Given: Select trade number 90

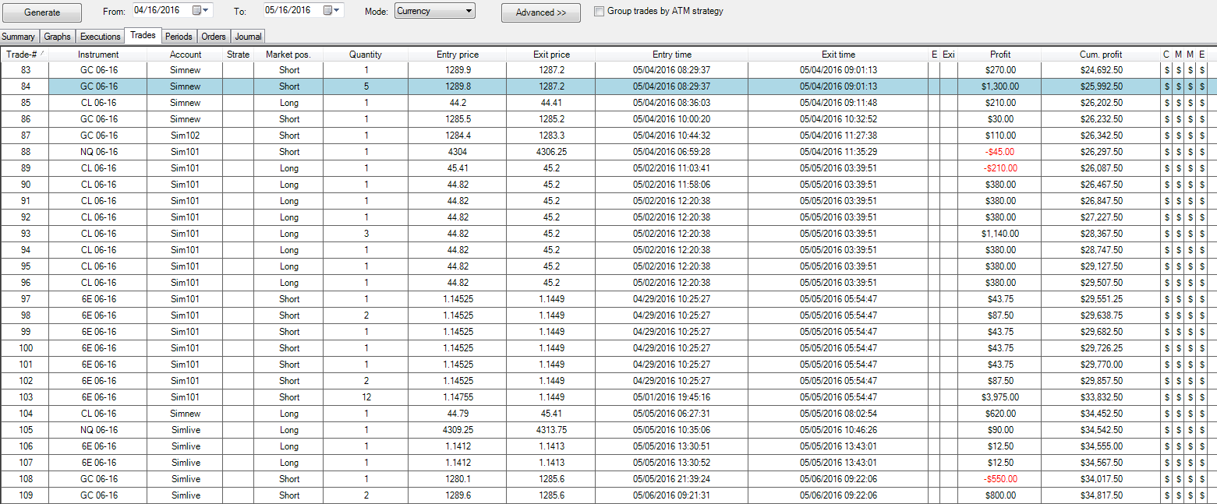Looking at the screenshot, I should [25, 185].
